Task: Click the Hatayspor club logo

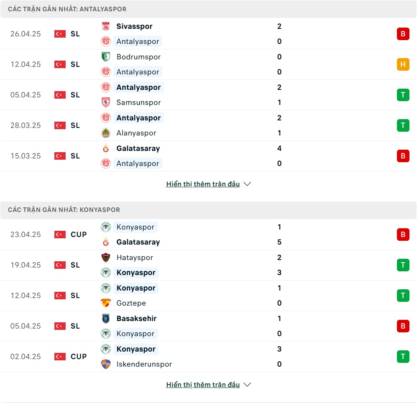Action: click(106, 258)
